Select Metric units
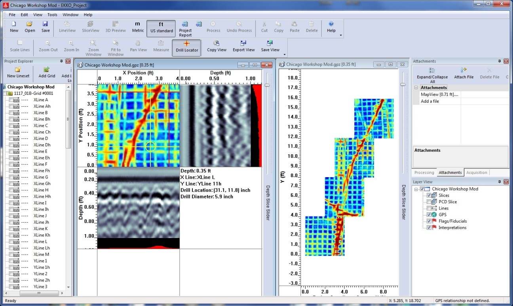 [x=138, y=27]
